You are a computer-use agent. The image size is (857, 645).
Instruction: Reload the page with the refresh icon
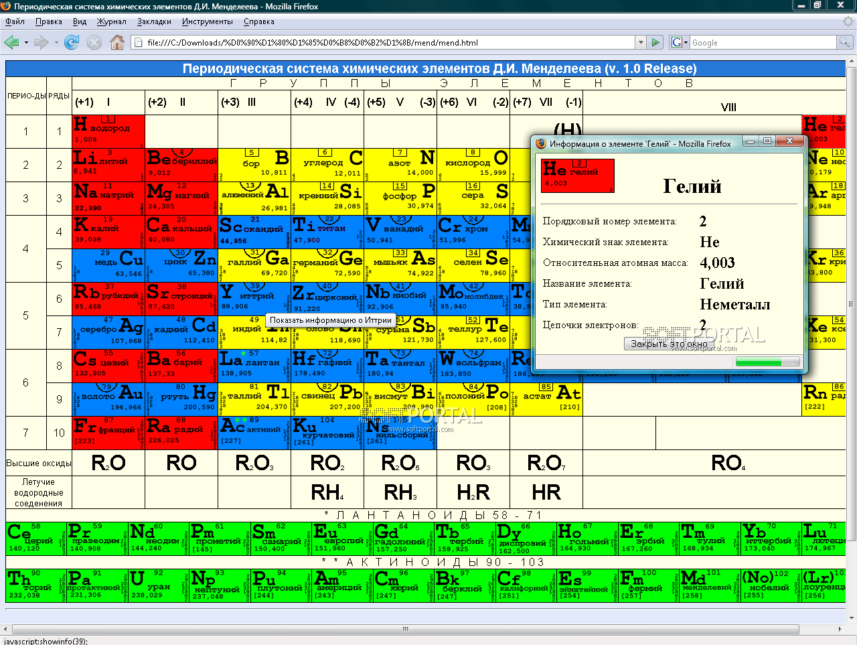click(72, 42)
